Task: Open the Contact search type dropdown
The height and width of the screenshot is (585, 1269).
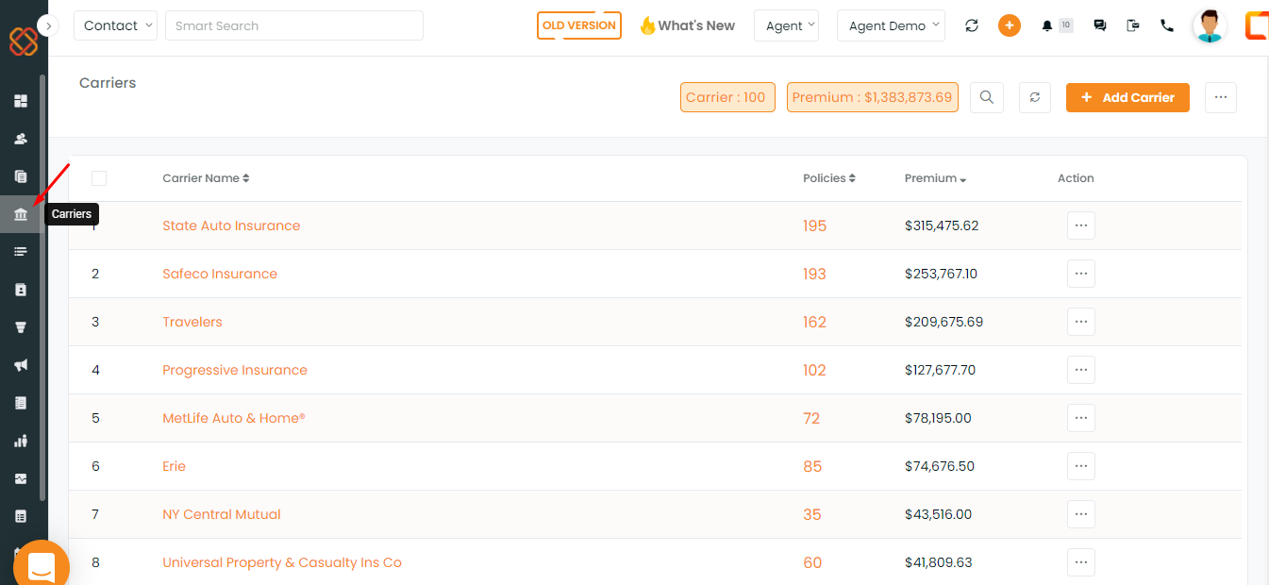Action: pyautogui.click(x=115, y=25)
